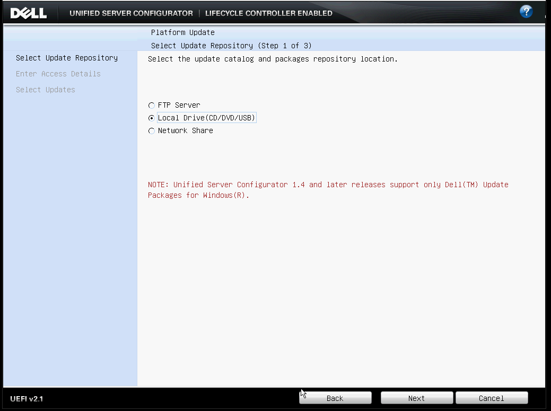Choose the Network Share radio button

click(x=152, y=131)
